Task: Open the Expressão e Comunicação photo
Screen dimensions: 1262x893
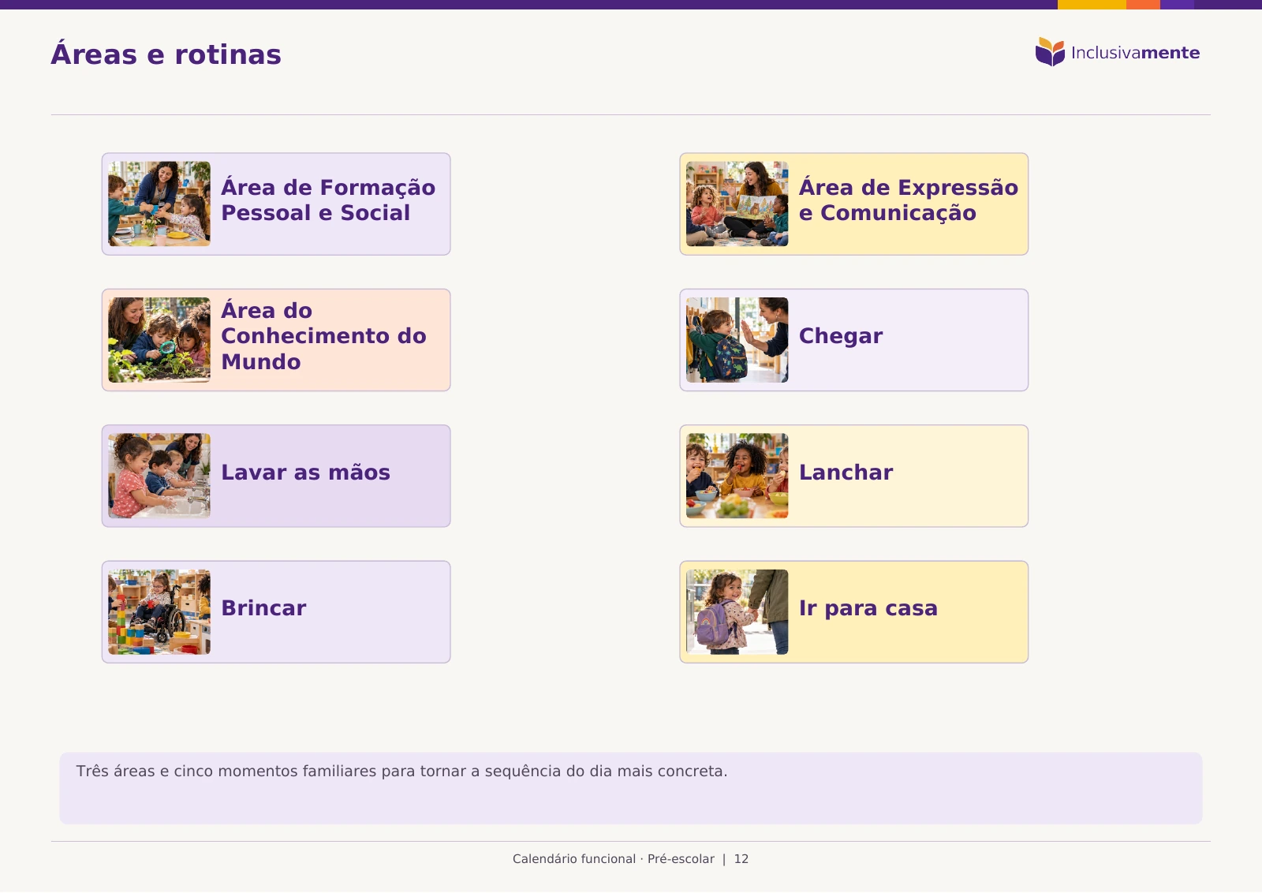Action: click(737, 204)
